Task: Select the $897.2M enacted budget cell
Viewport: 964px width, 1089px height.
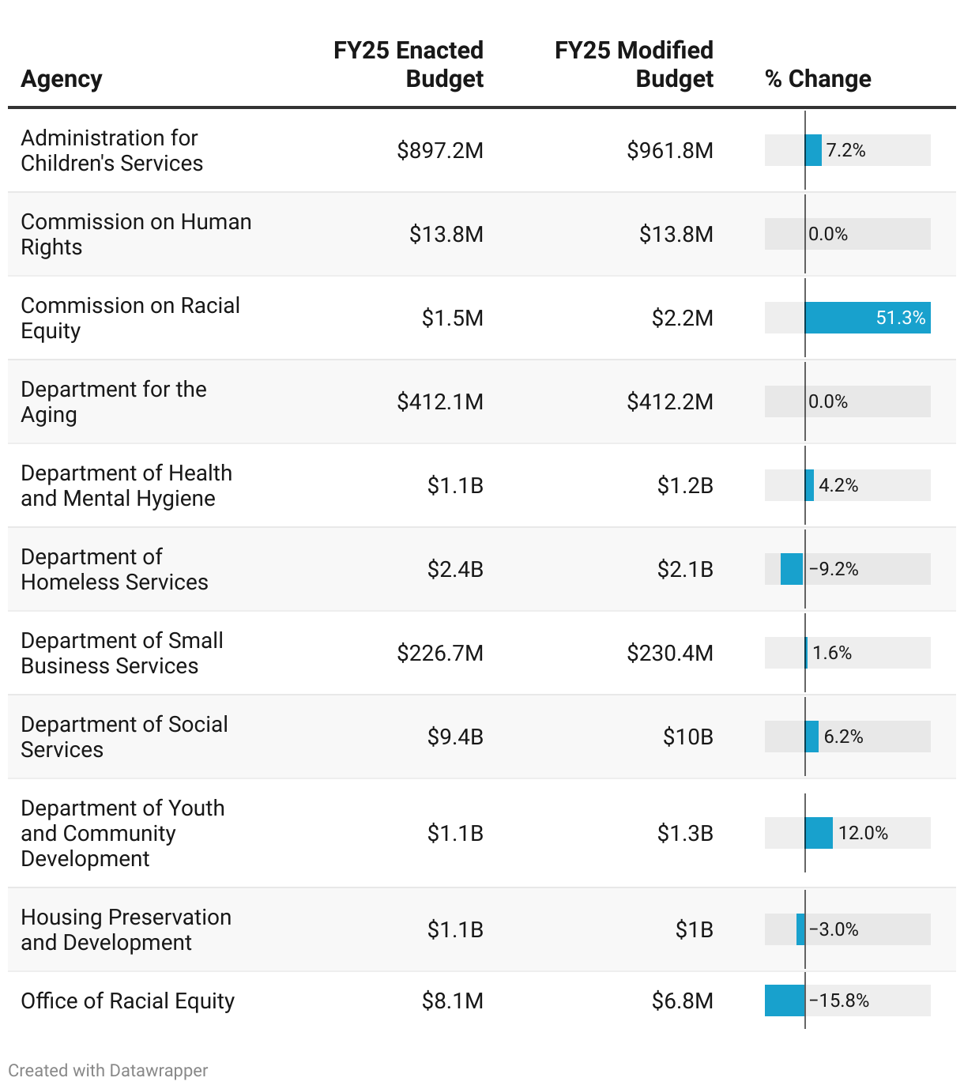Action: 440,150
